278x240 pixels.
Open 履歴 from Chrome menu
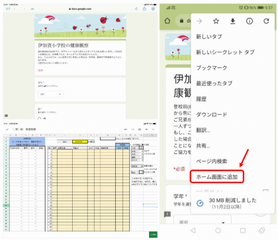pyautogui.click(x=201, y=99)
